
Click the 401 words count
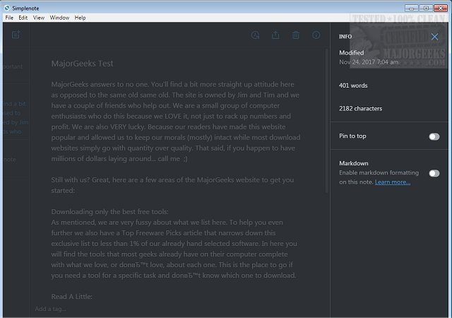[x=353, y=86]
